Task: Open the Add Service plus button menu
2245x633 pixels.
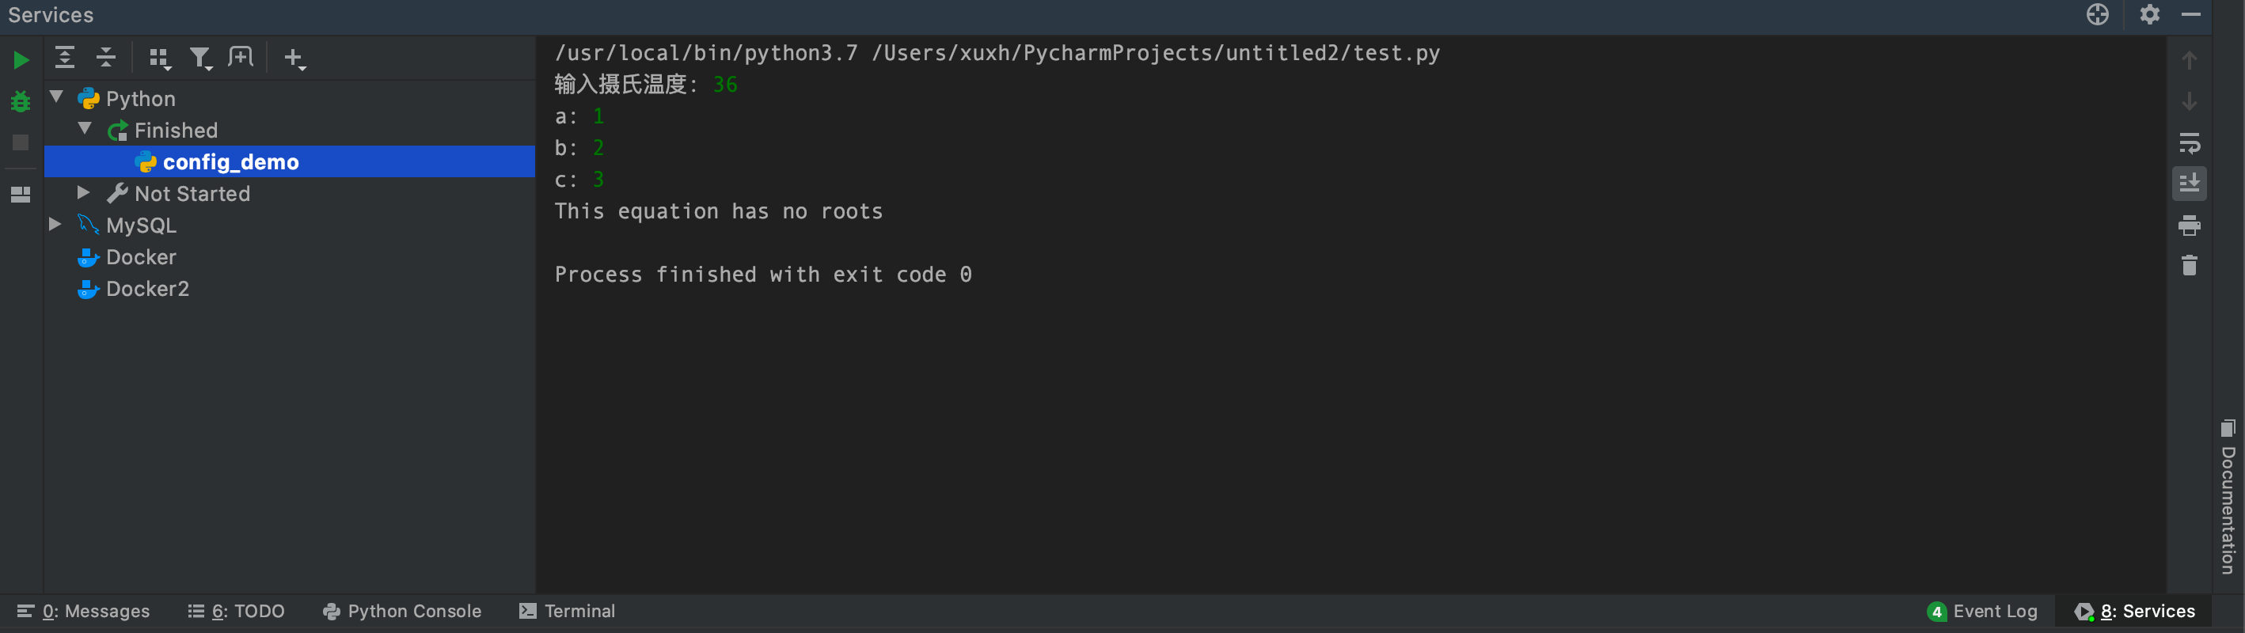Action: 294,59
